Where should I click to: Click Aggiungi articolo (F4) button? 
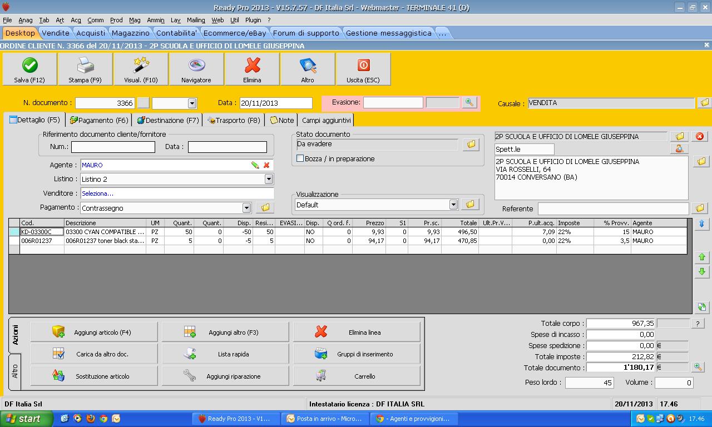tap(94, 332)
